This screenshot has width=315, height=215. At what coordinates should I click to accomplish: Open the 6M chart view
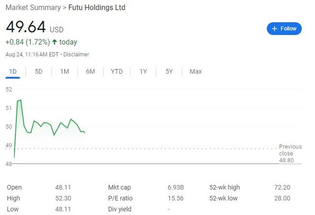point(90,71)
